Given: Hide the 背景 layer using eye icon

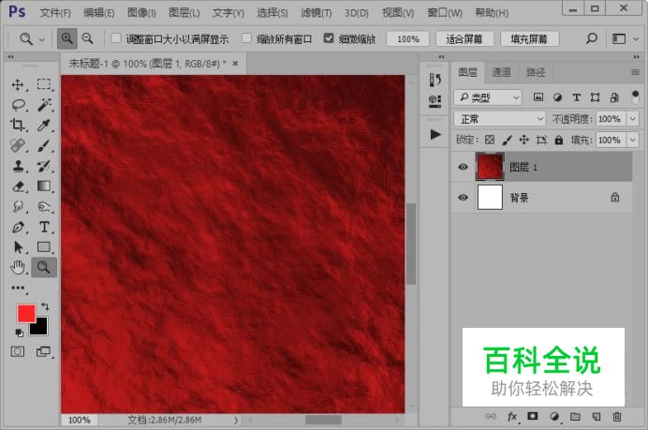Looking at the screenshot, I should pyautogui.click(x=463, y=198).
